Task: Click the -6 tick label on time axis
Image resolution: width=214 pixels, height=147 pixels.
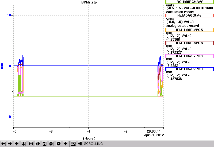Action: pos(51,131)
